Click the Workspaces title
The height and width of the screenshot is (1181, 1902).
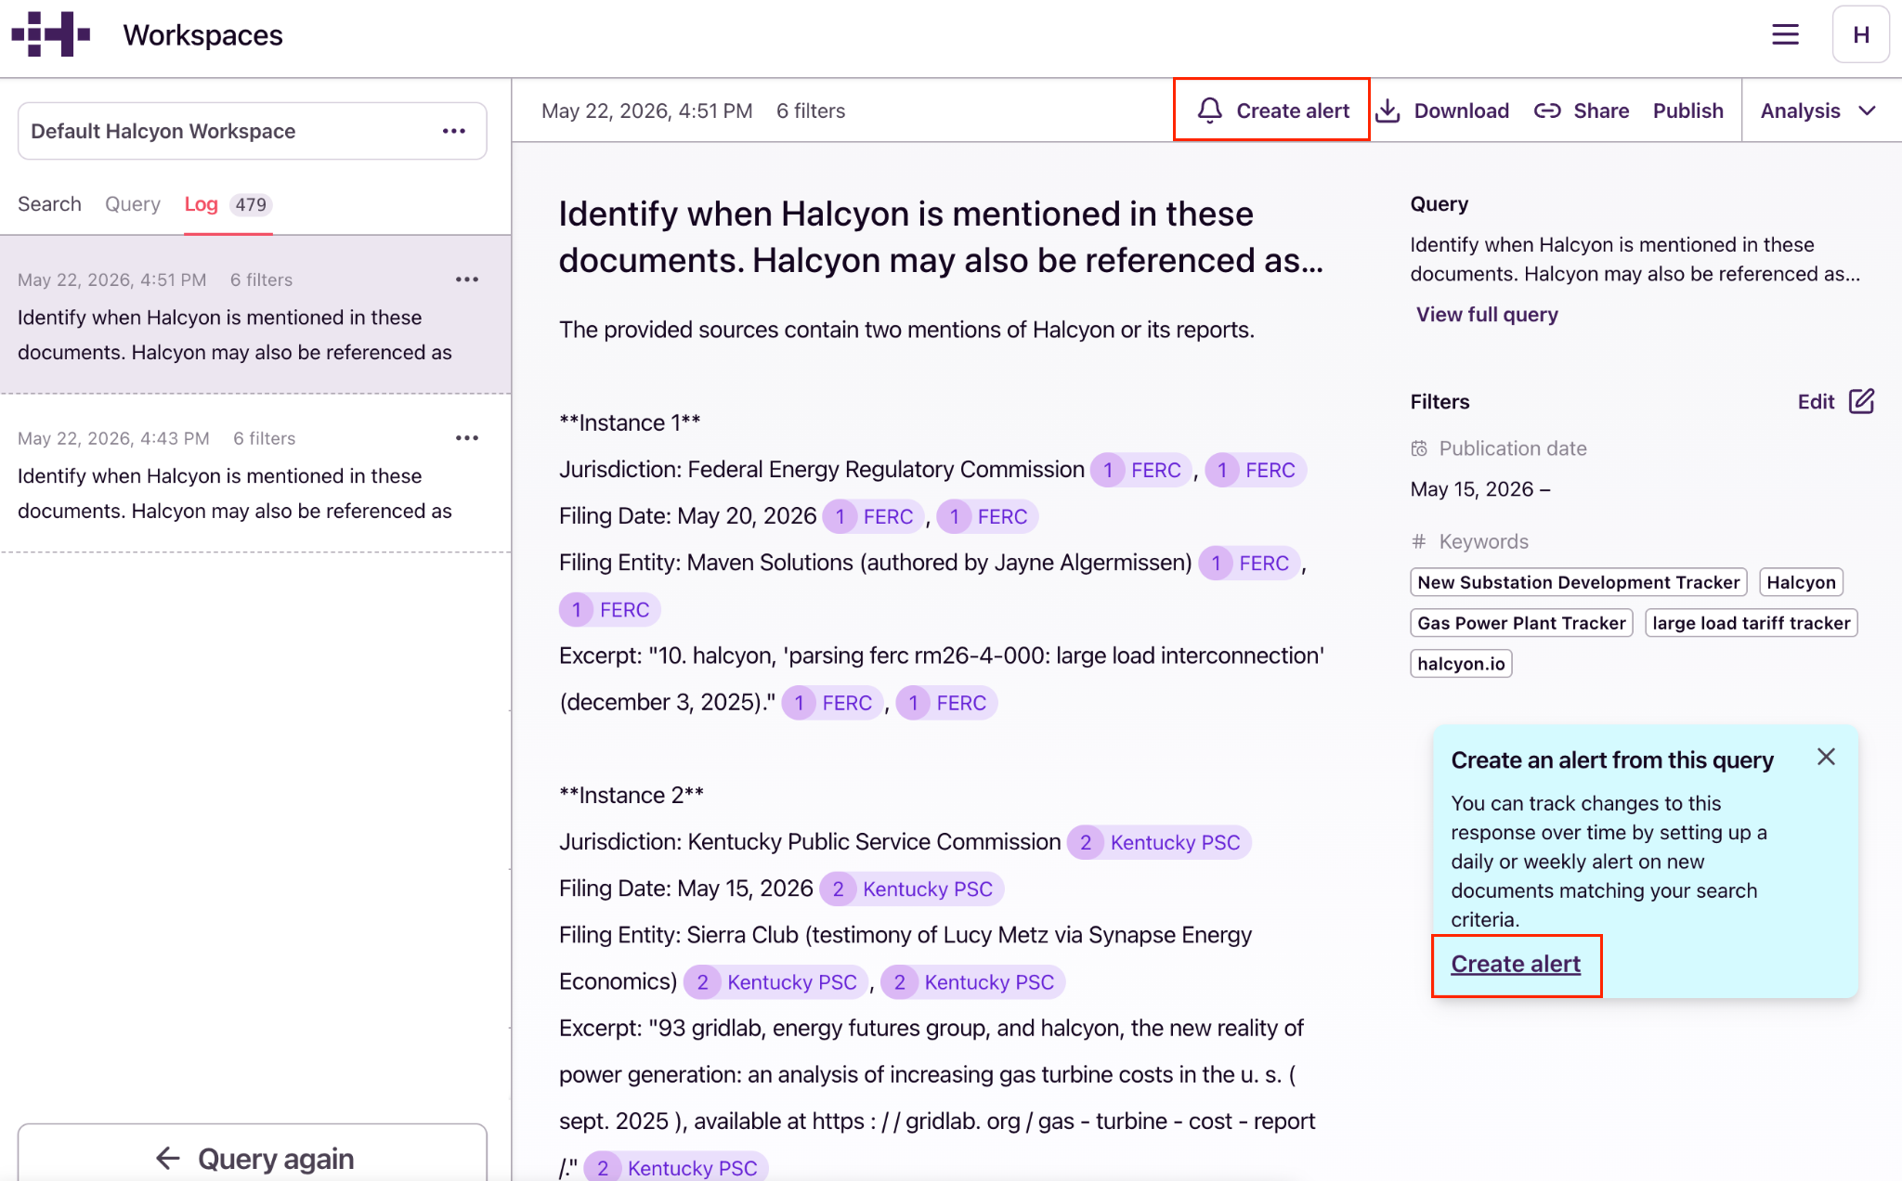(202, 35)
